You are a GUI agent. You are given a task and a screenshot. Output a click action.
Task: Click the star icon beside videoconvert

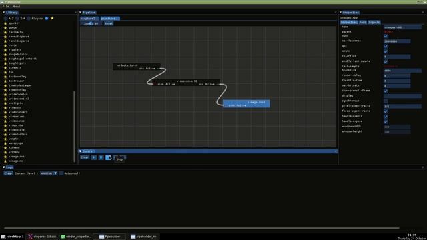[x=5, y=112]
